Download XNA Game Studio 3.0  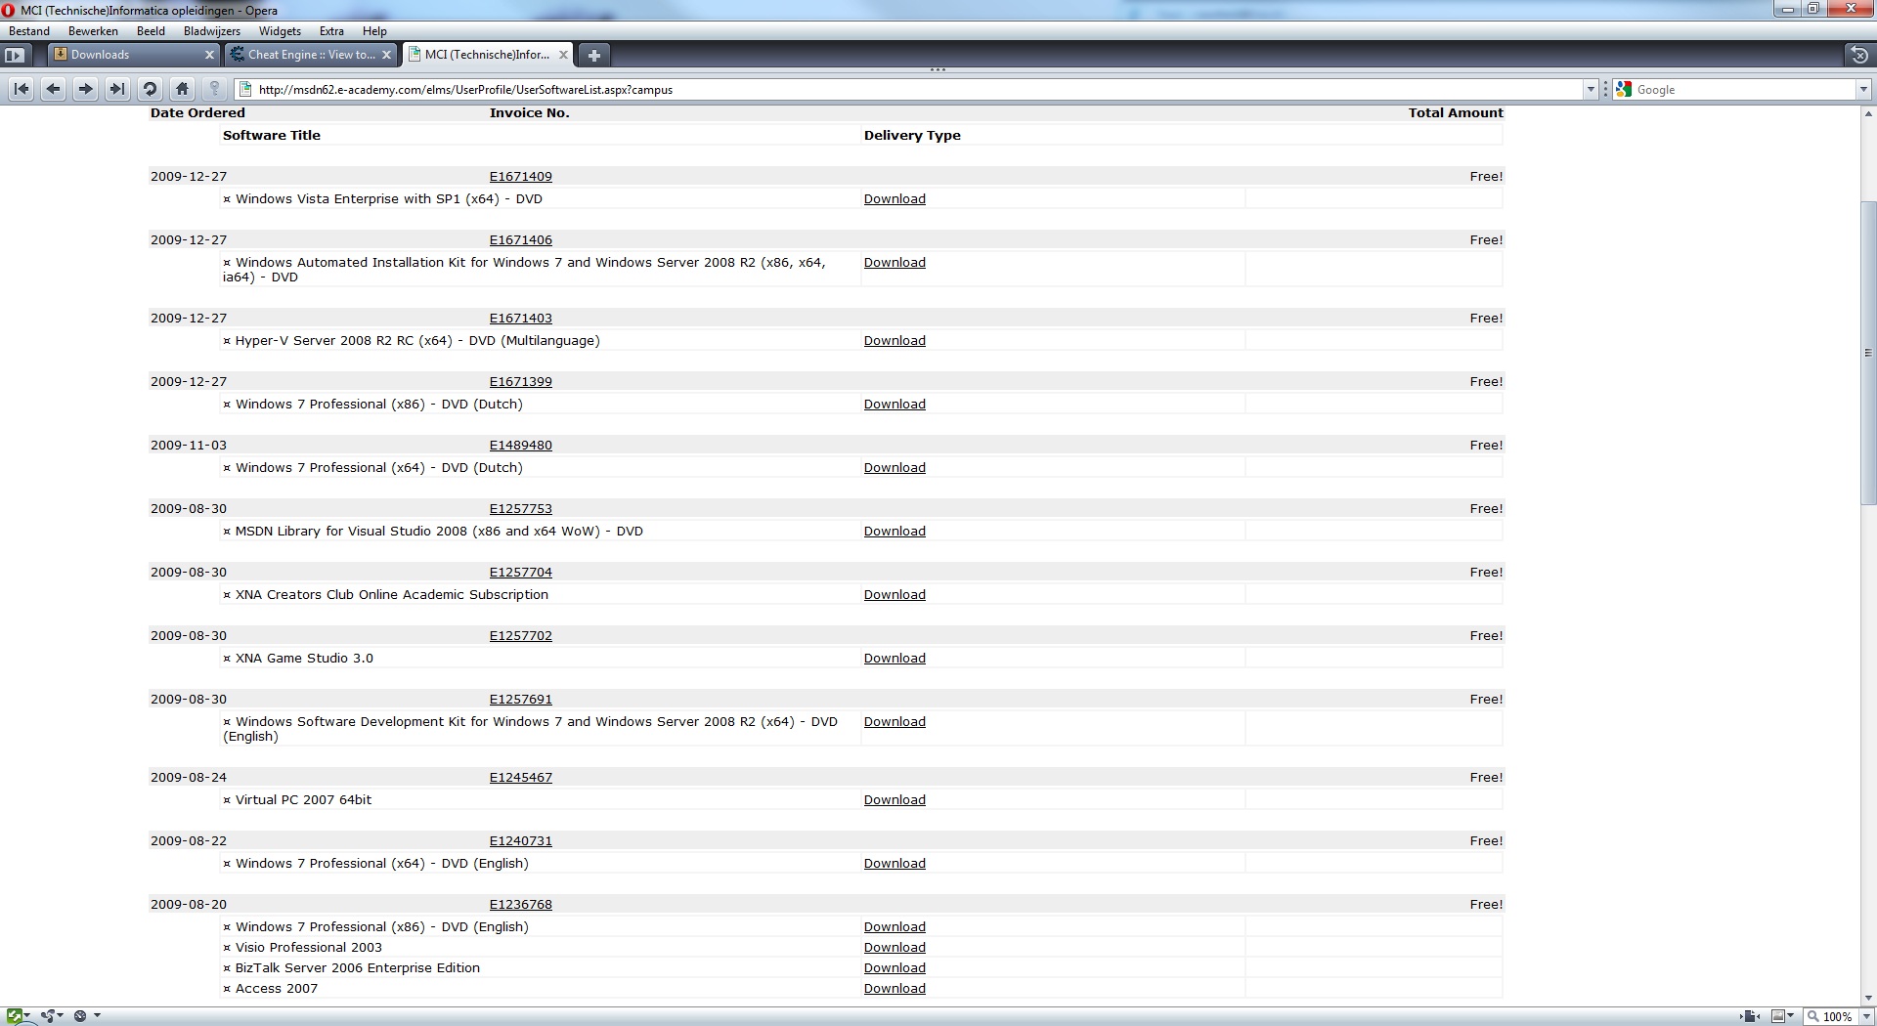tap(895, 659)
